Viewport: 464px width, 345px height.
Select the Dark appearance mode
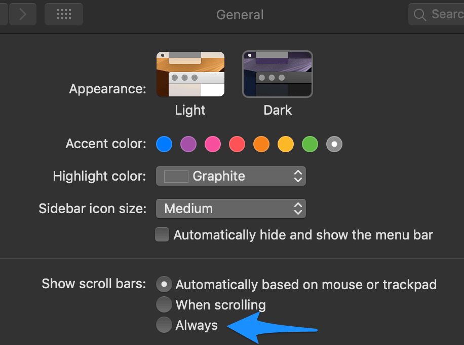(277, 74)
